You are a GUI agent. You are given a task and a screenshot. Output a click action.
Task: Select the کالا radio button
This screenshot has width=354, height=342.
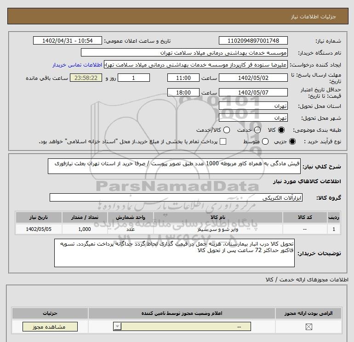[281, 130]
